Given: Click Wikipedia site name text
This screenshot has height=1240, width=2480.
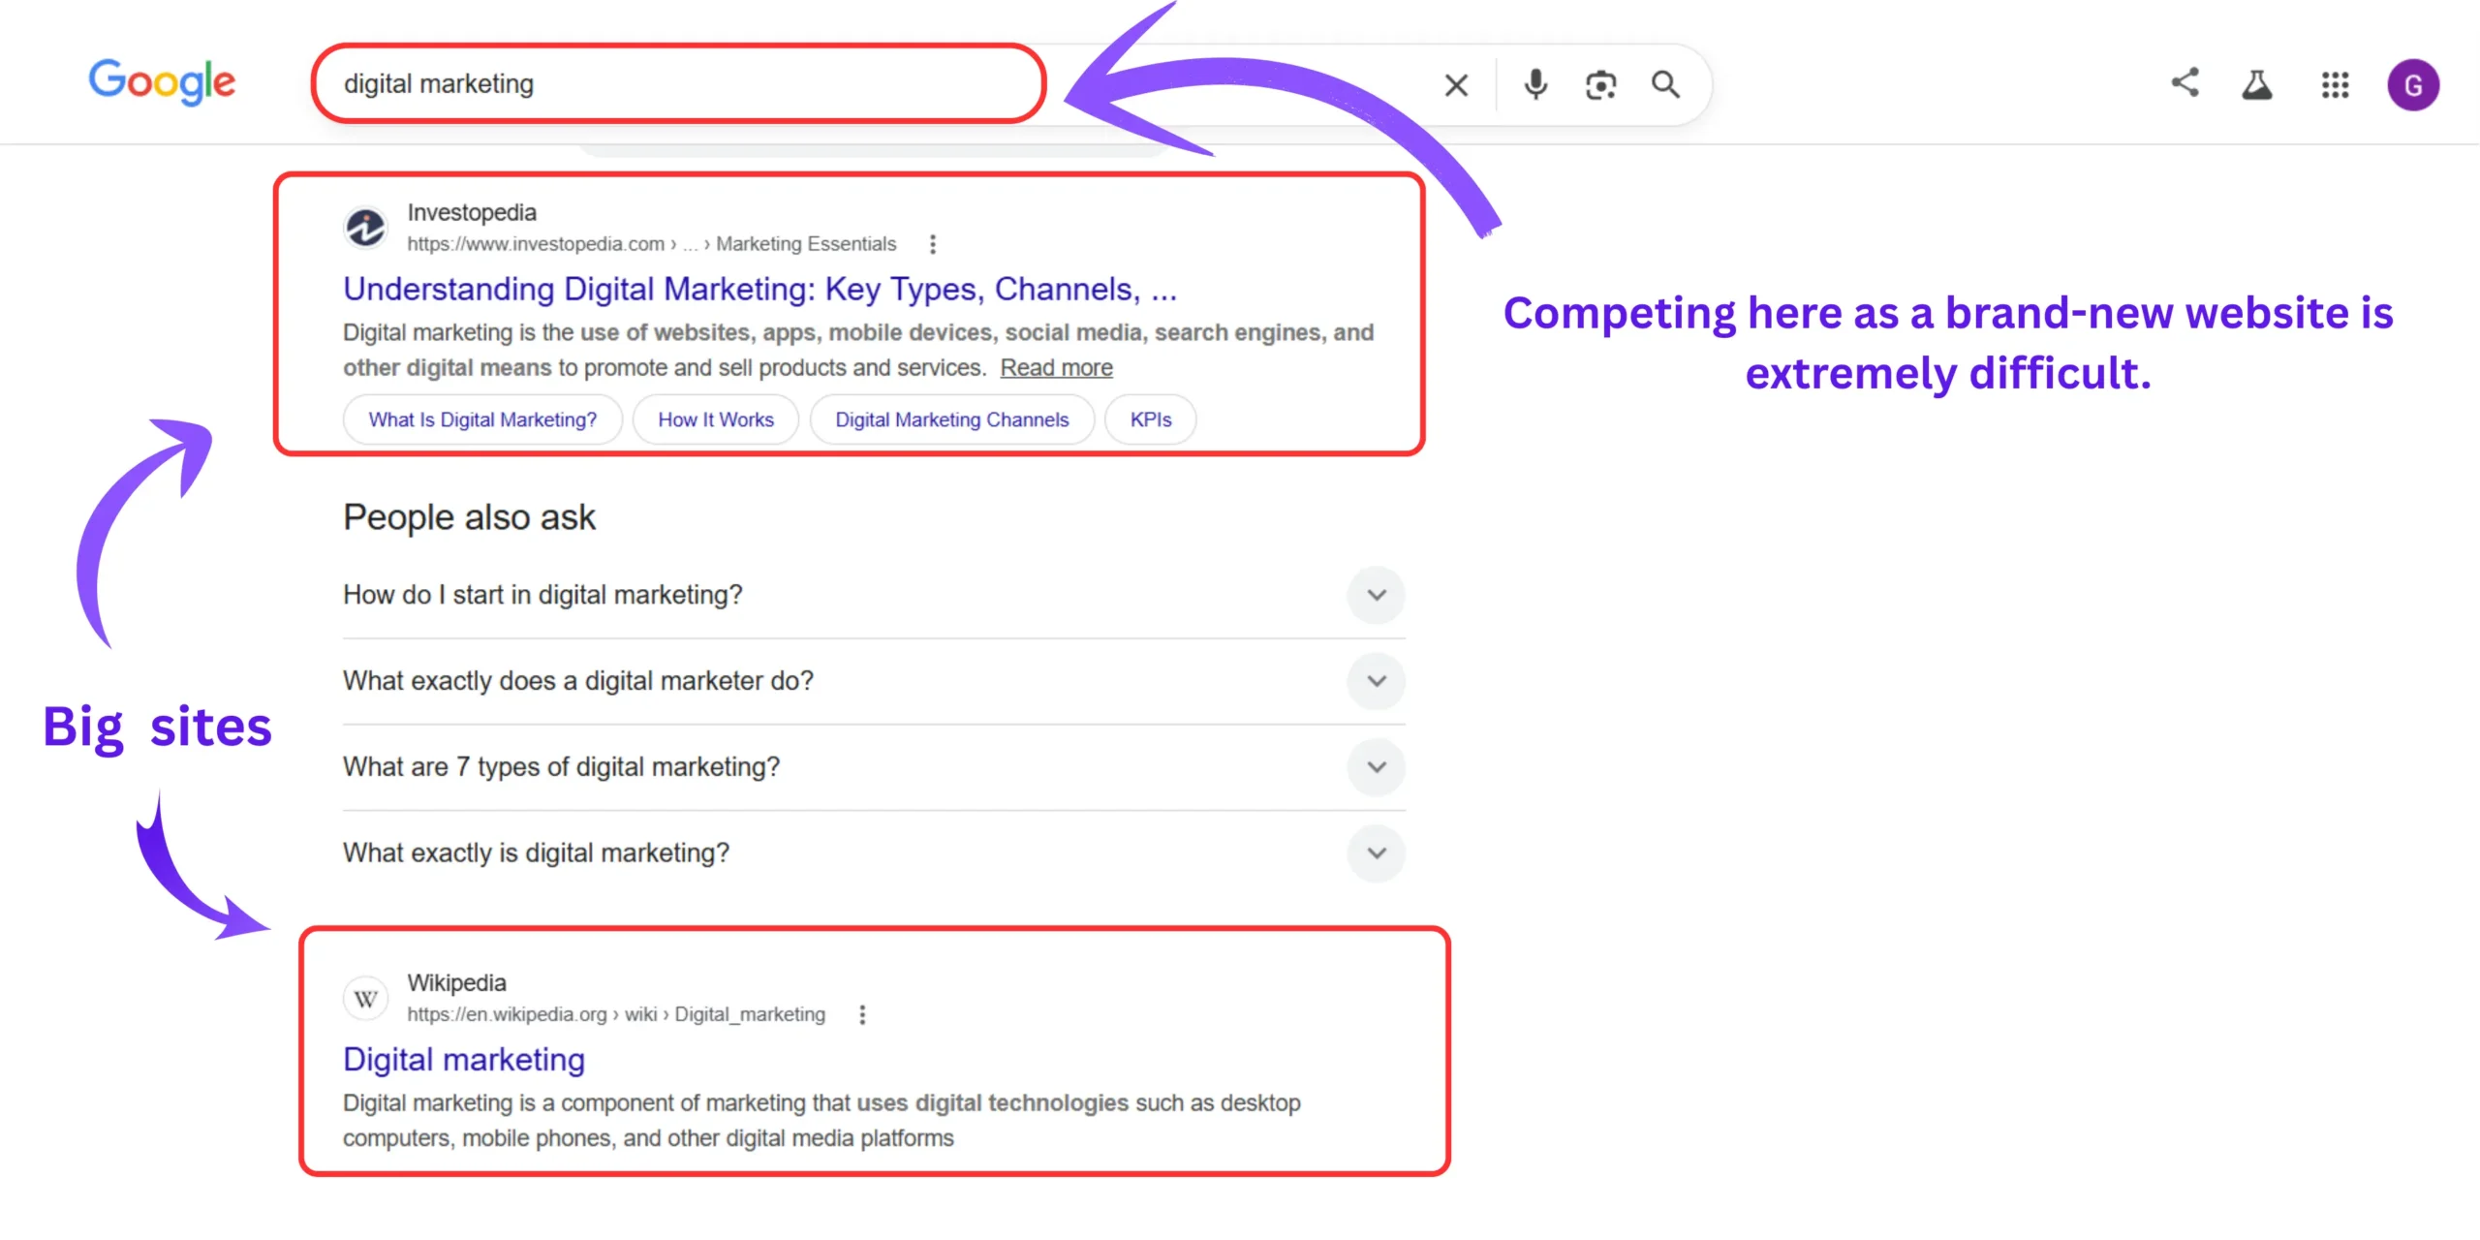Looking at the screenshot, I should pos(456,983).
